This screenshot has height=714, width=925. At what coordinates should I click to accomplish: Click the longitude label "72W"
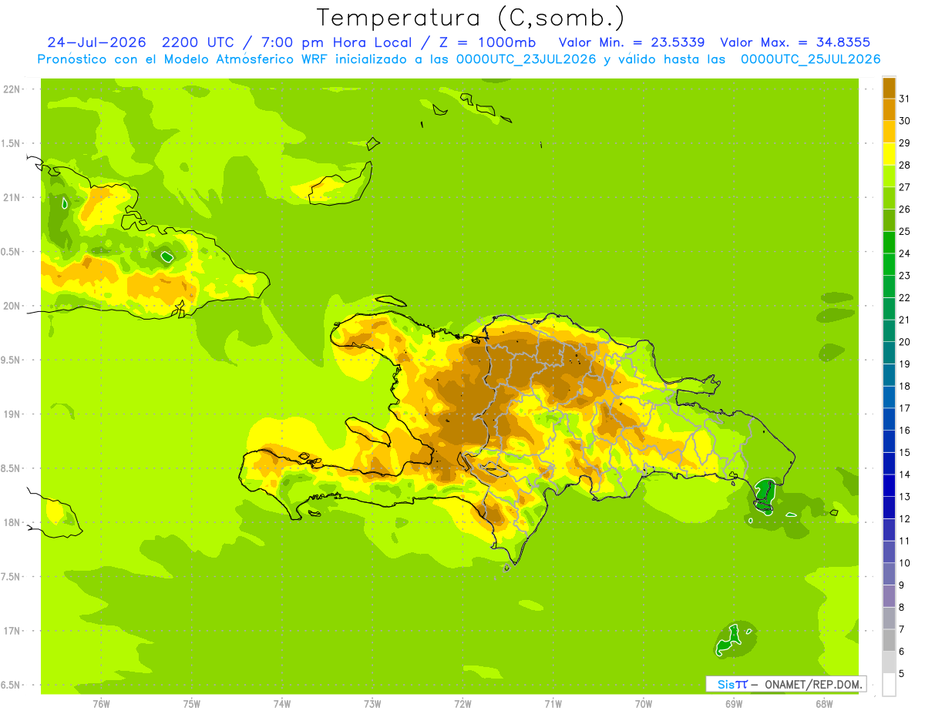click(462, 703)
